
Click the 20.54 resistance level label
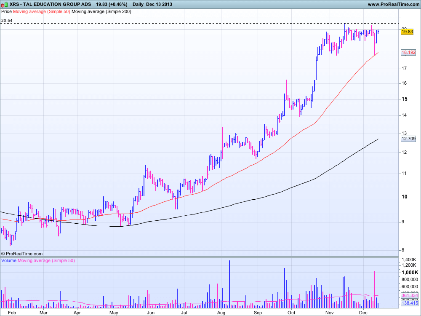pyautogui.click(x=7, y=20)
